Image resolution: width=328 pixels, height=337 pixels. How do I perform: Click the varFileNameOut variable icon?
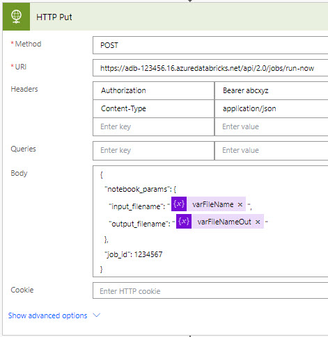tap(184, 222)
